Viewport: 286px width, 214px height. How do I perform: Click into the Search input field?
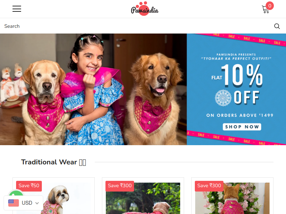[137, 26]
